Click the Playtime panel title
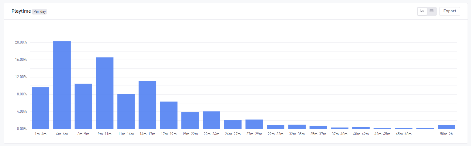This screenshot has width=471, height=146. pyautogui.click(x=21, y=11)
